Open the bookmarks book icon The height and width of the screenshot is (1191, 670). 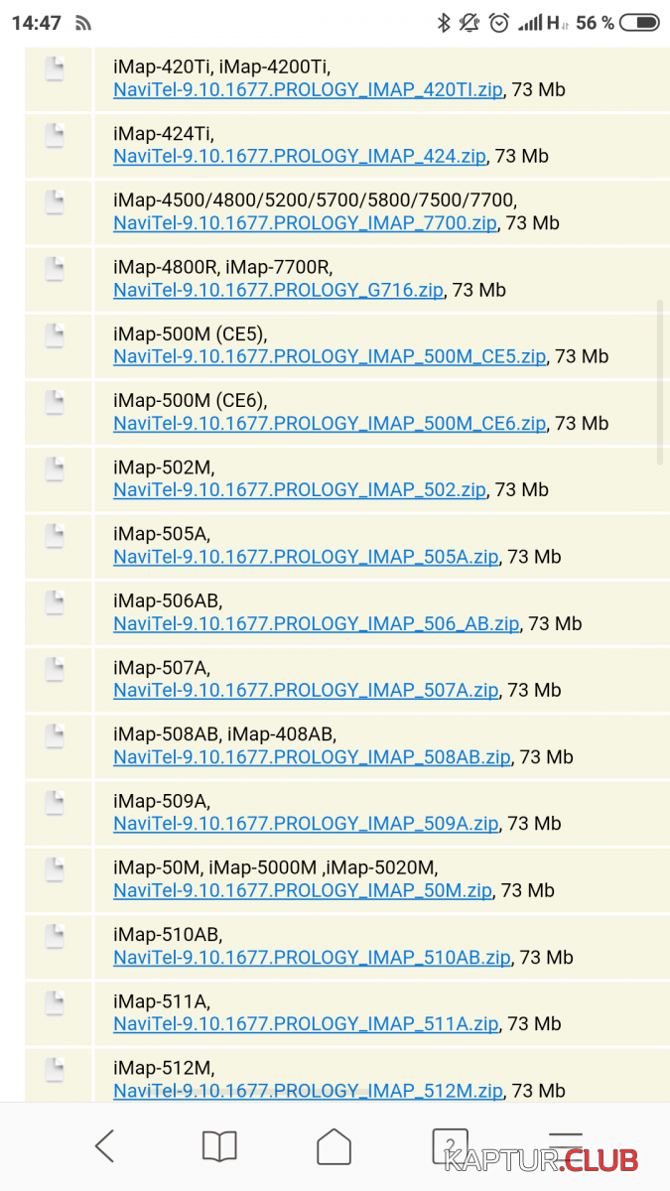[x=219, y=1146]
